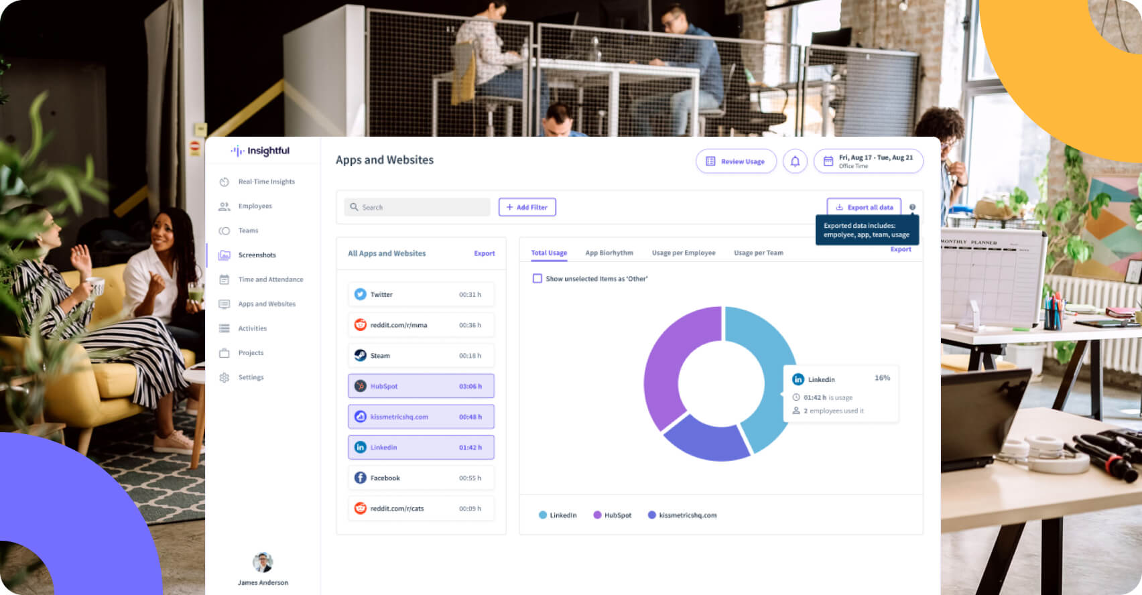Click the help question mark icon
Screen dimensions: 1142x595
[x=912, y=207]
